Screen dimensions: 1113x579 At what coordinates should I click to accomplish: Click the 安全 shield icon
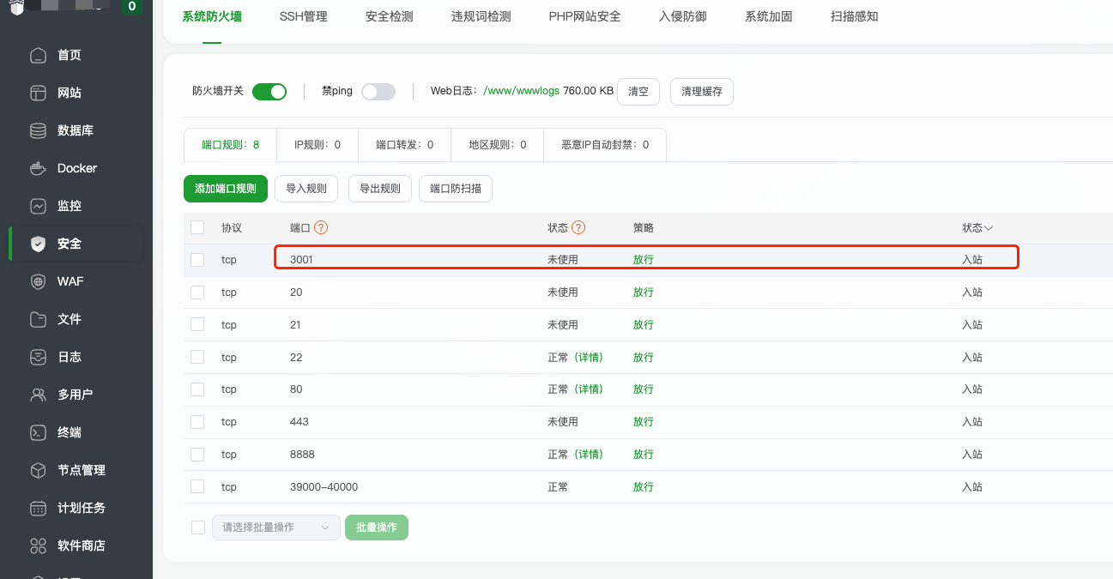pyautogui.click(x=38, y=244)
